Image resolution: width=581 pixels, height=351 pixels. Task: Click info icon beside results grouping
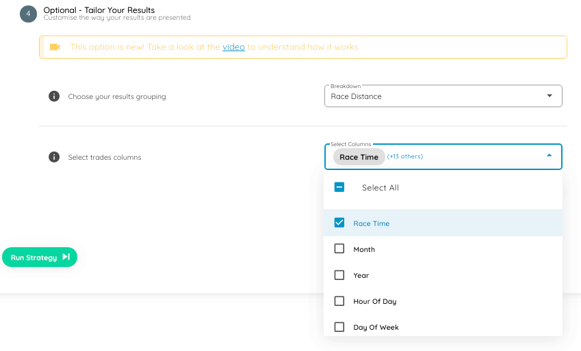tap(54, 96)
